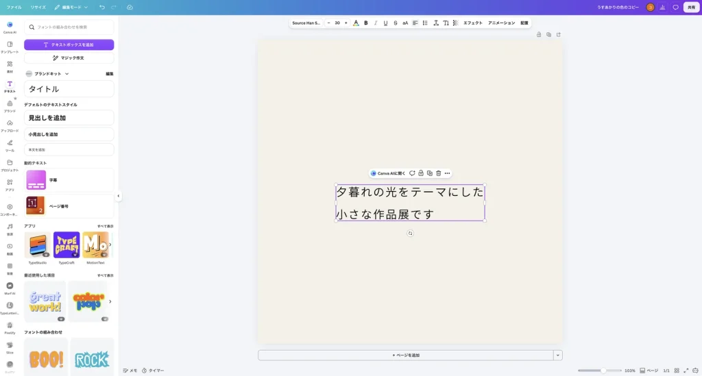Viewport: 702px width, 376px height.
Task: Open the Audio music note sidebar tab
Action: (x=10, y=229)
